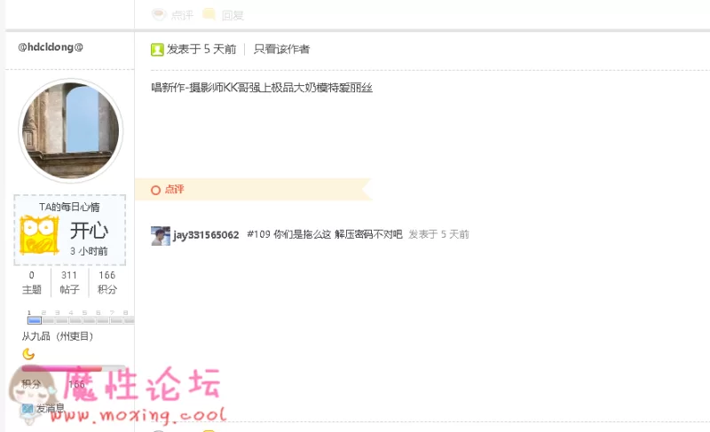Open the 从九品 (州吏目) rank title

coord(58,336)
